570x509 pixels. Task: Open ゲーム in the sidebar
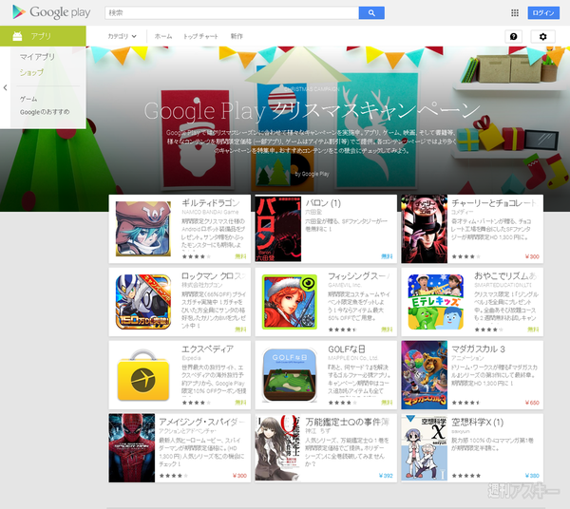[28, 99]
